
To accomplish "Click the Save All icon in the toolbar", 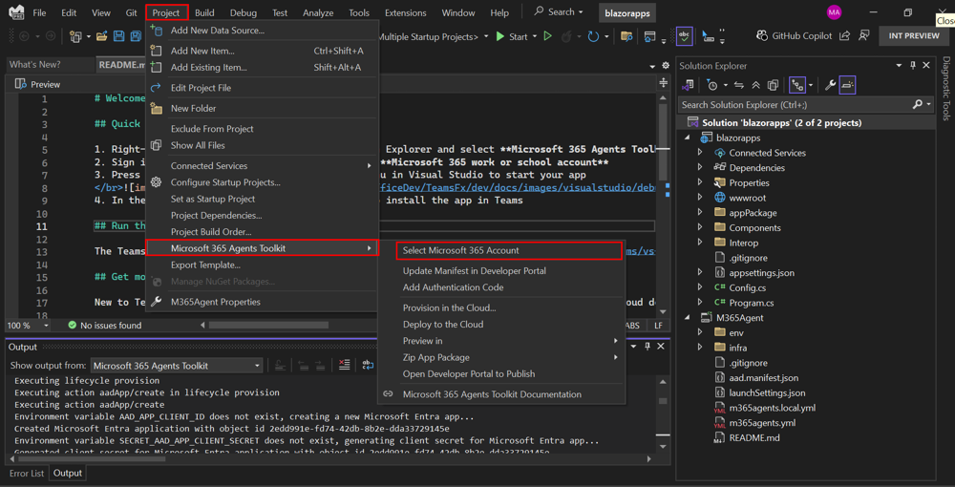I will 136,36.
